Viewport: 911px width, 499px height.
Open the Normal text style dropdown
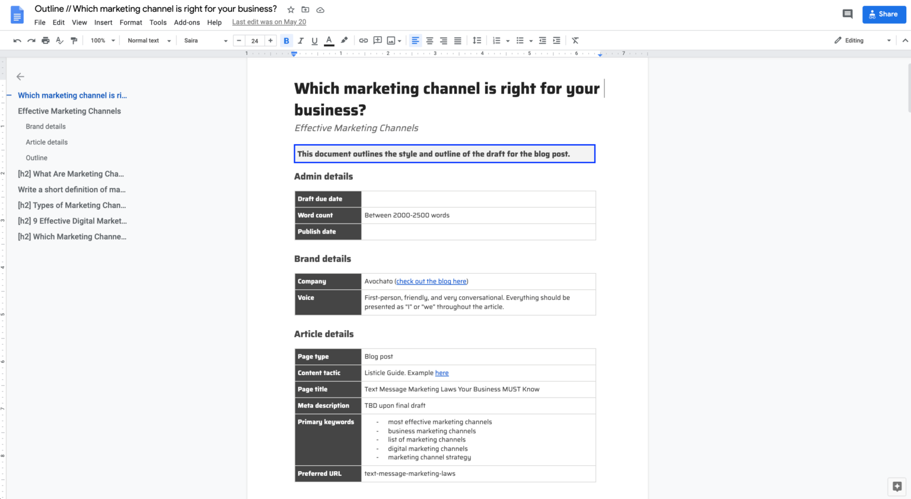(x=149, y=40)
